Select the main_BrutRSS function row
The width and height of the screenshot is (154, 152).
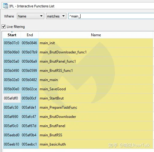[78, 135]
